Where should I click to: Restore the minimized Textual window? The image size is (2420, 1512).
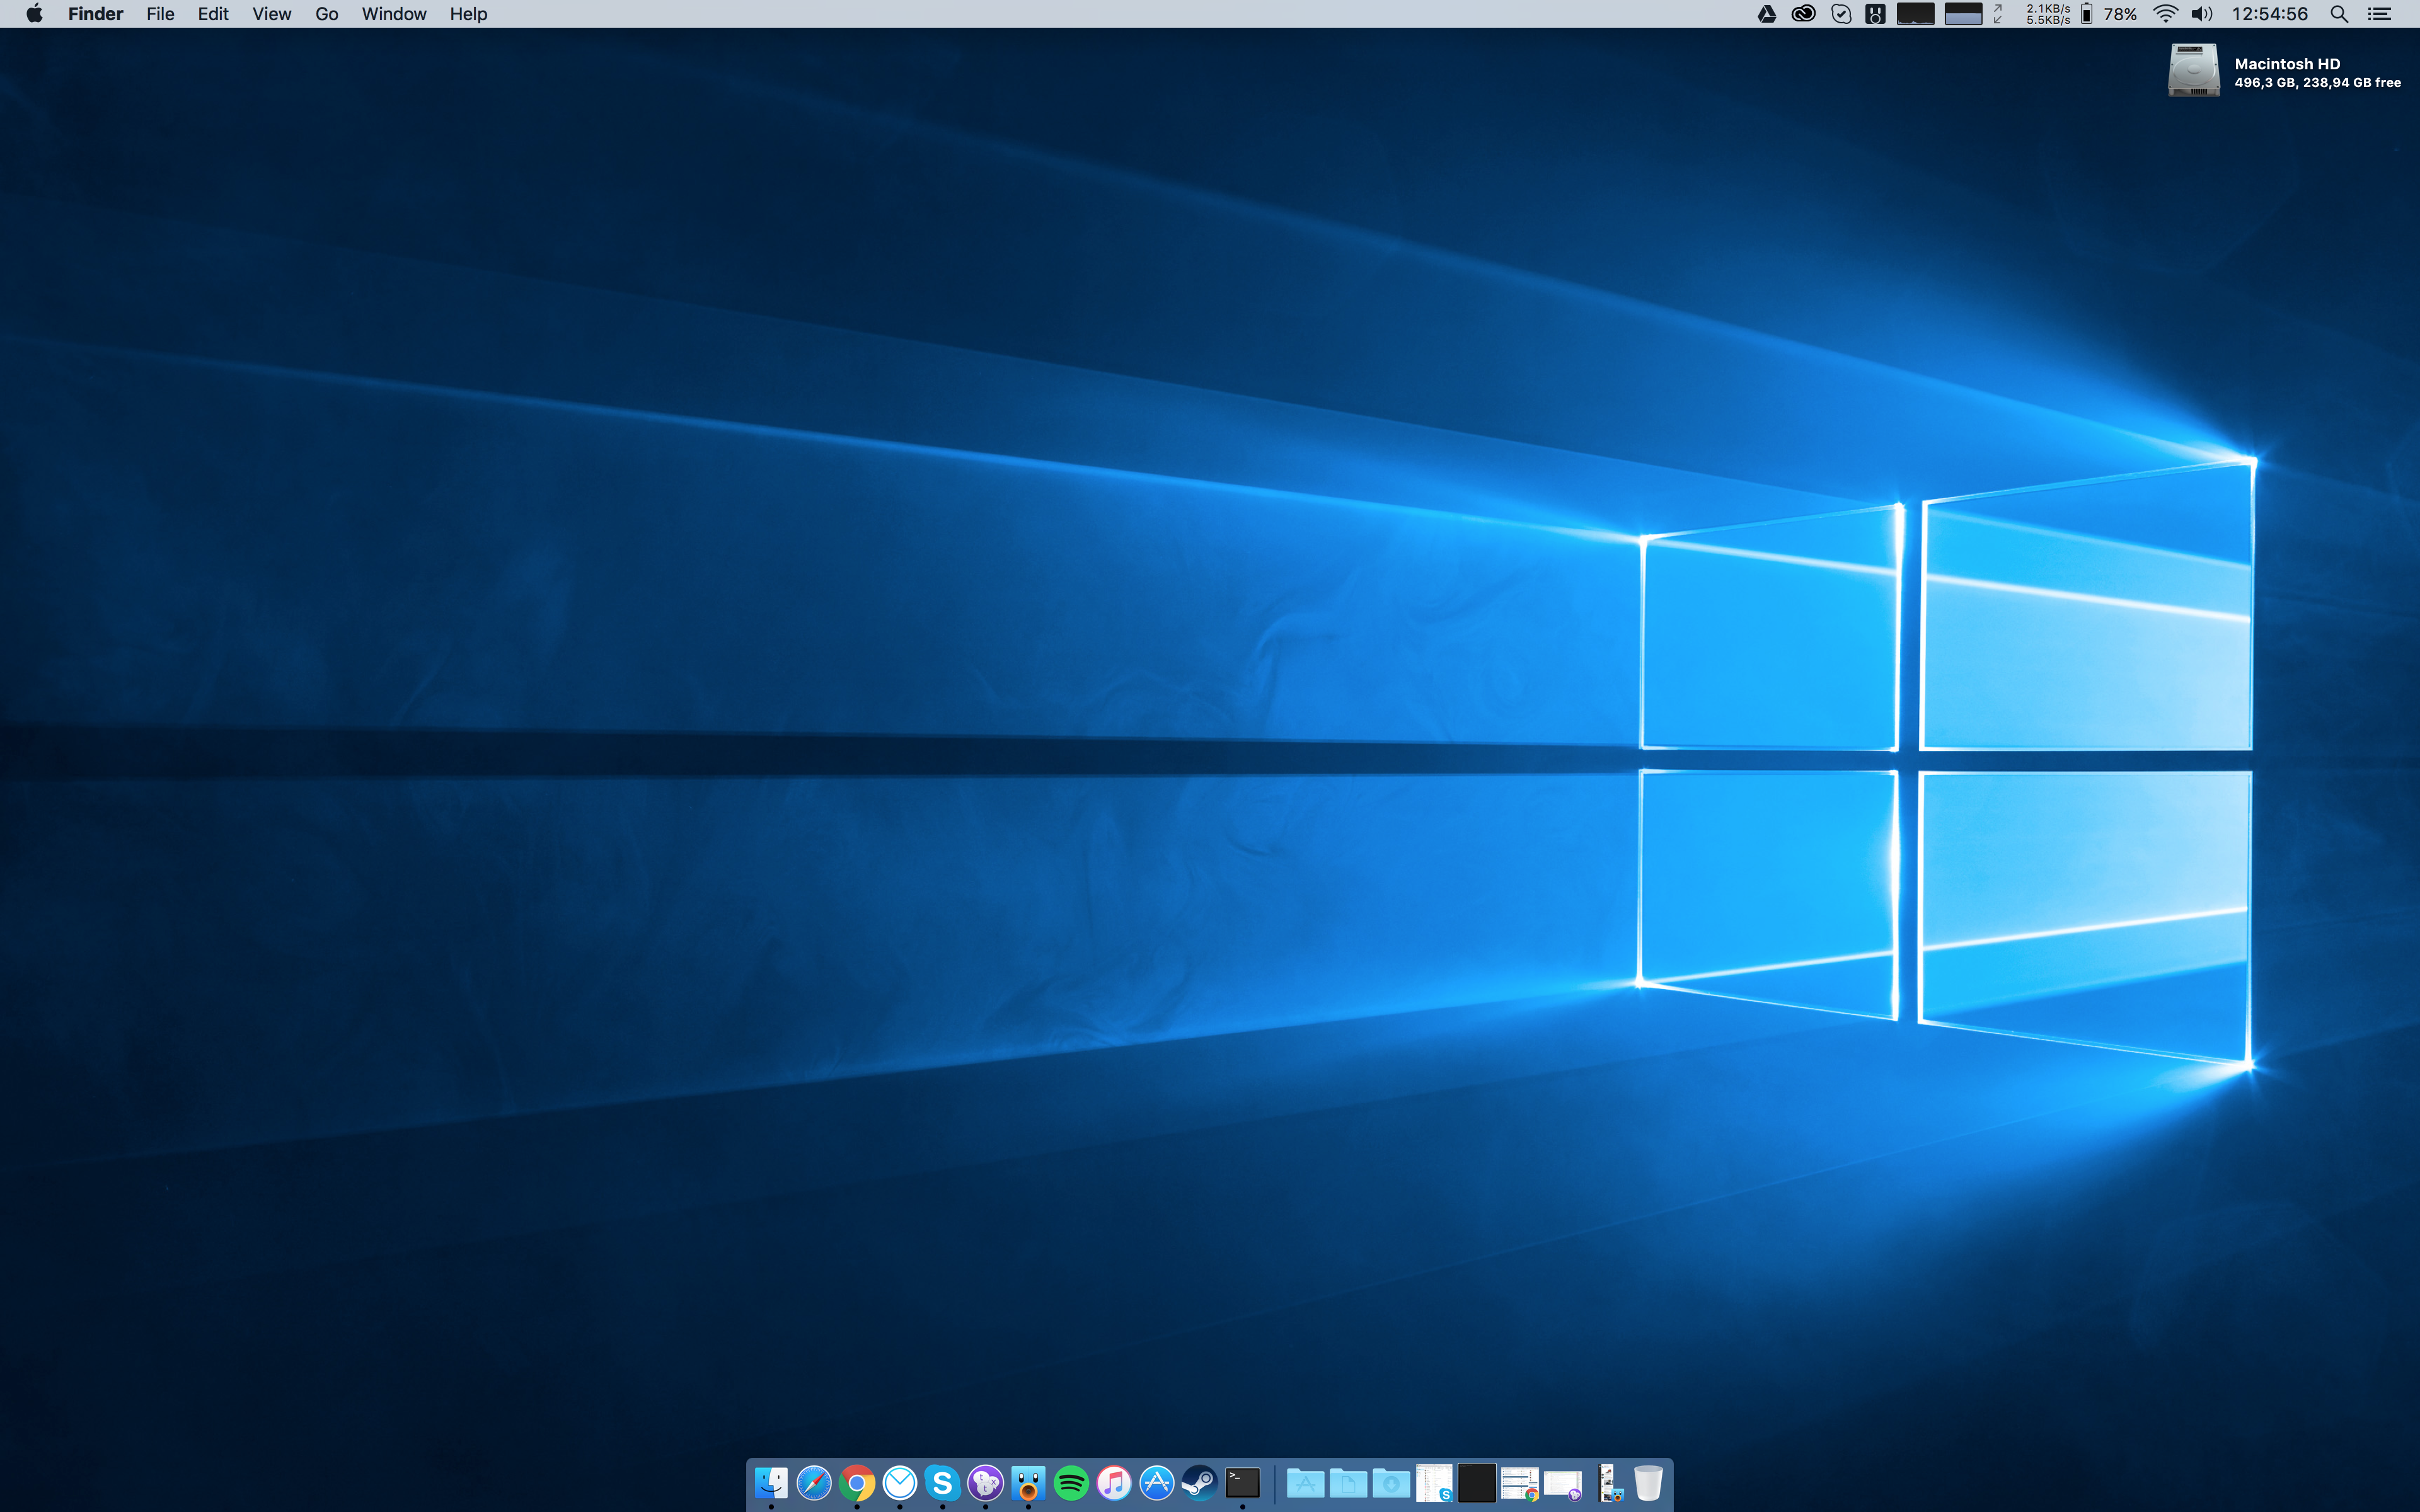(x=1563, y=1485)
